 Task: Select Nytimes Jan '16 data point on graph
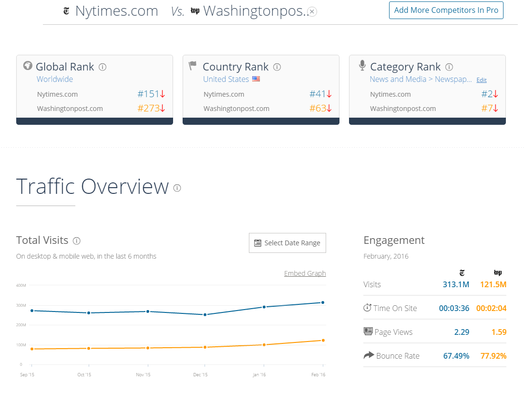tap(264, 307)
